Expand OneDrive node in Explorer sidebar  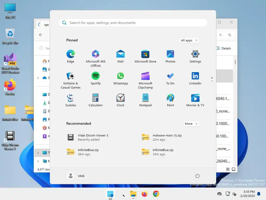click(38, 78)
